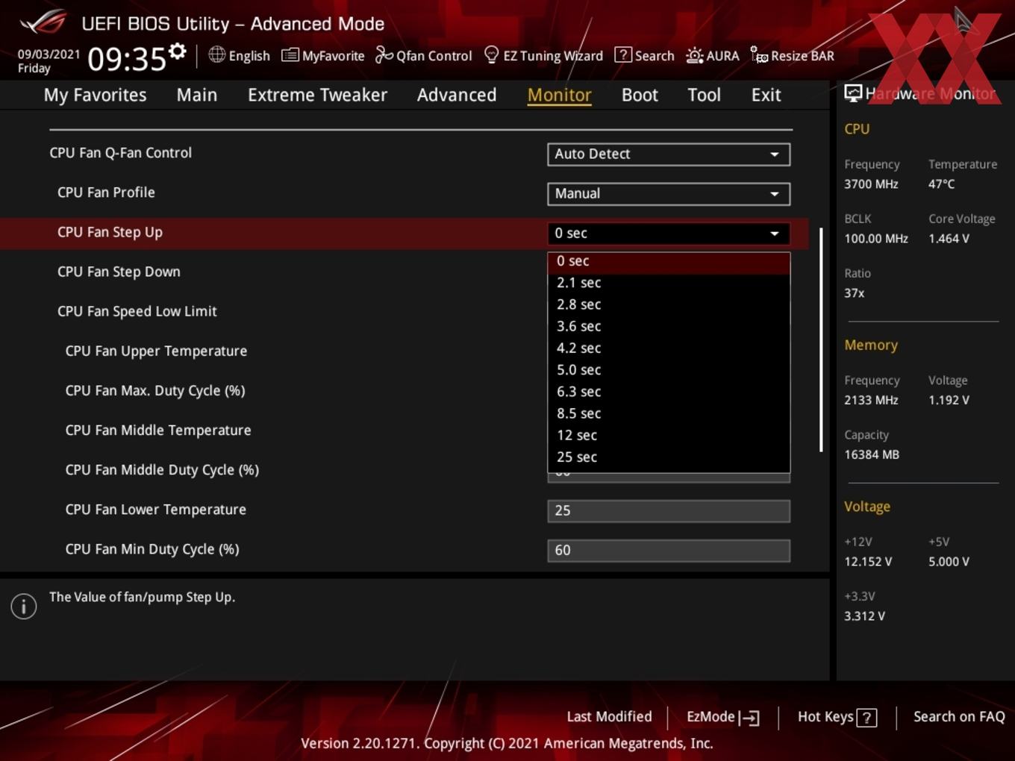
Task: Open Qfan Control fan icon
Action: (384, 55)
